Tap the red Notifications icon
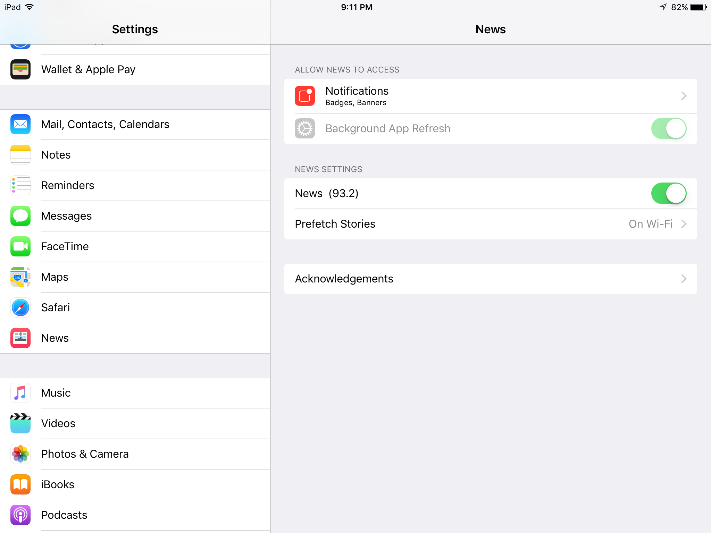711x533 pixels. tap(305, 96)
